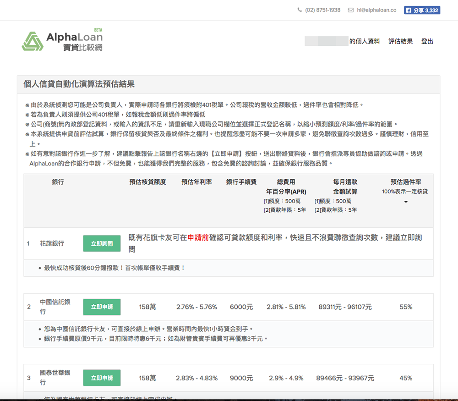458x401 pixels.
Task: Click the 總費用年百分率(APR) column header
Action: [x=286, y=187]
